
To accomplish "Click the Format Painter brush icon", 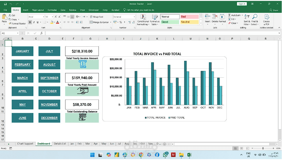I will coord(10,24).
